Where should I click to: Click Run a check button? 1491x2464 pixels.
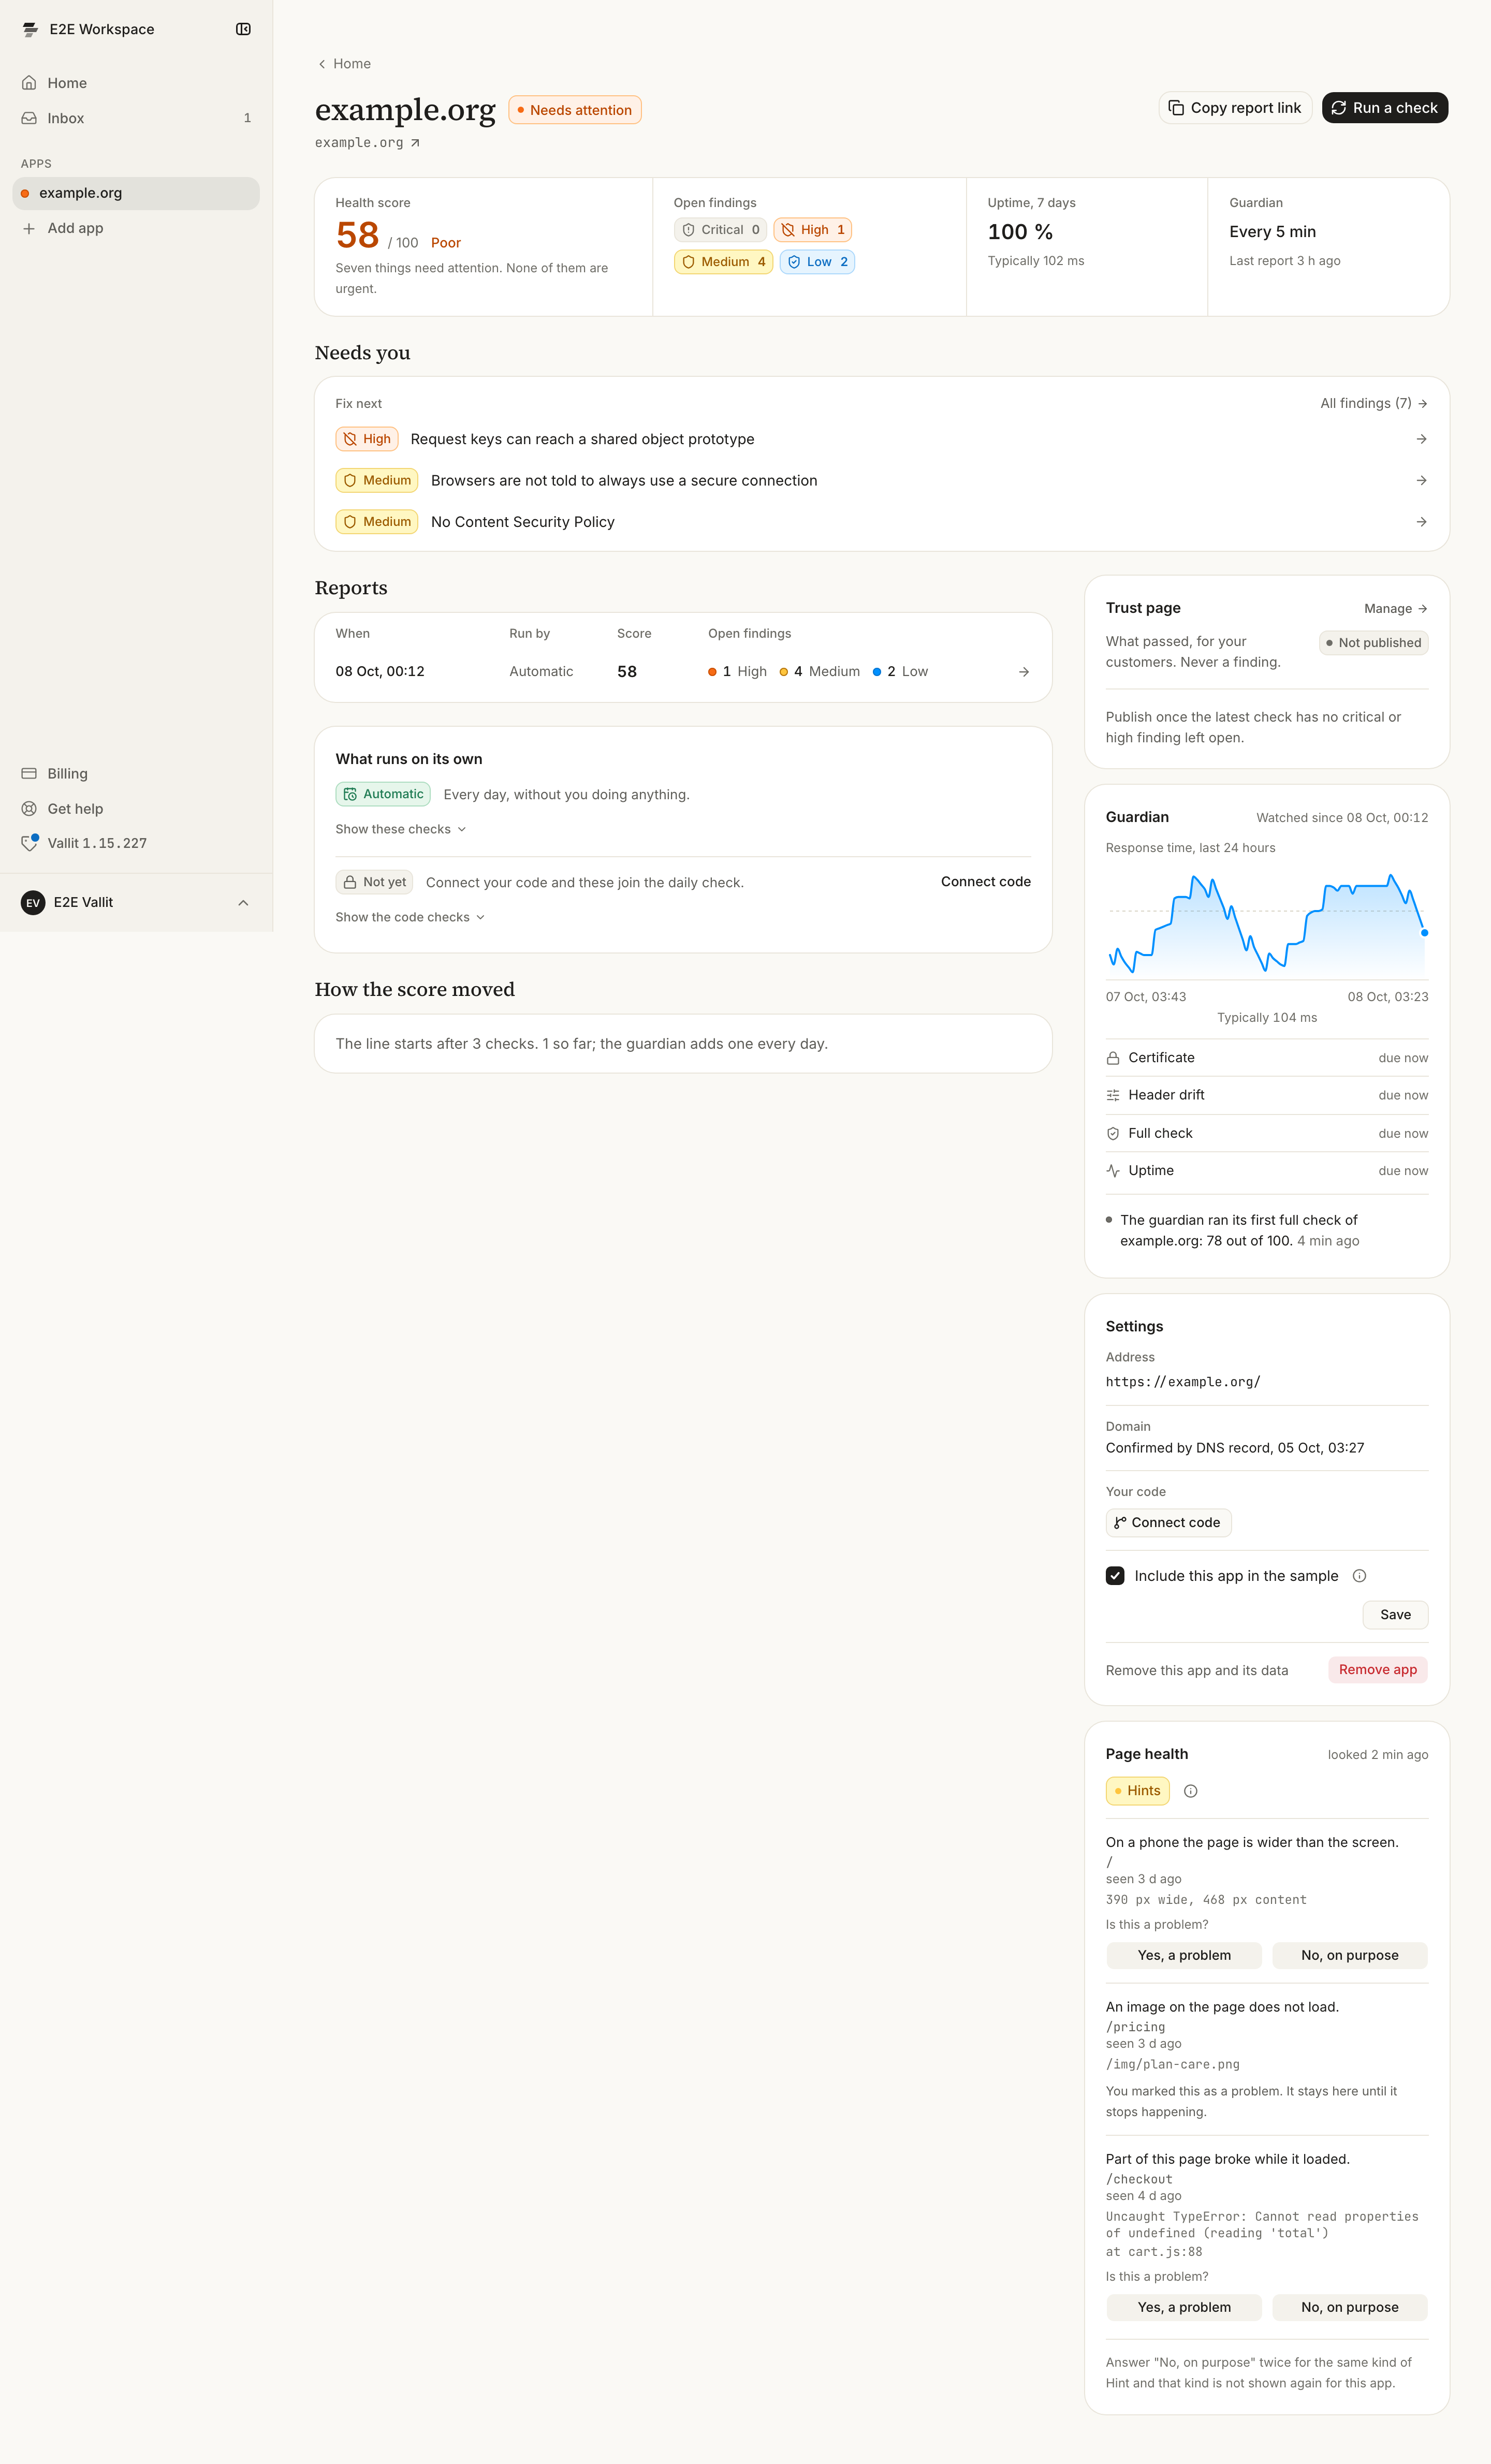tap(1385, 108)
